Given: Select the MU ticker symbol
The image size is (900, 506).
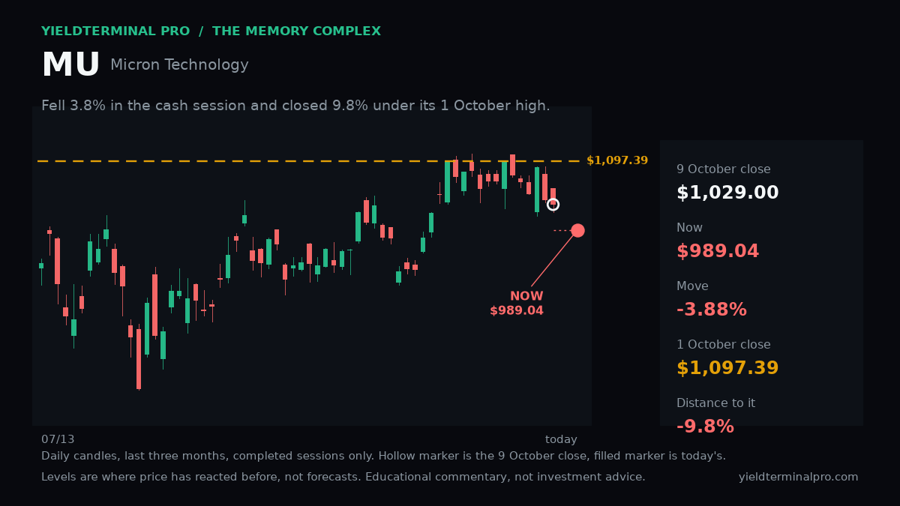Looking at the screenshot, I should pos(70,66).
